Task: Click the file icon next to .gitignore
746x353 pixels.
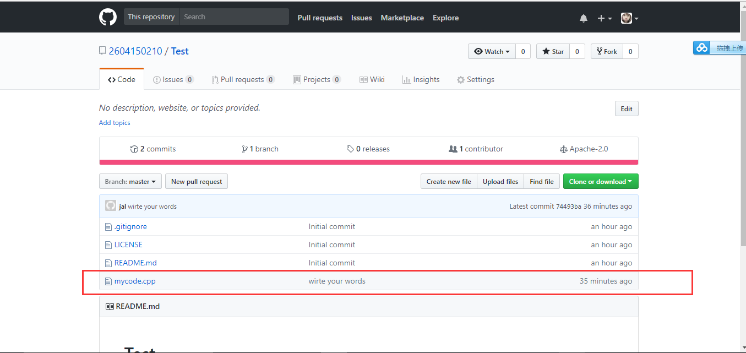Action: click(x=108, y=227)
